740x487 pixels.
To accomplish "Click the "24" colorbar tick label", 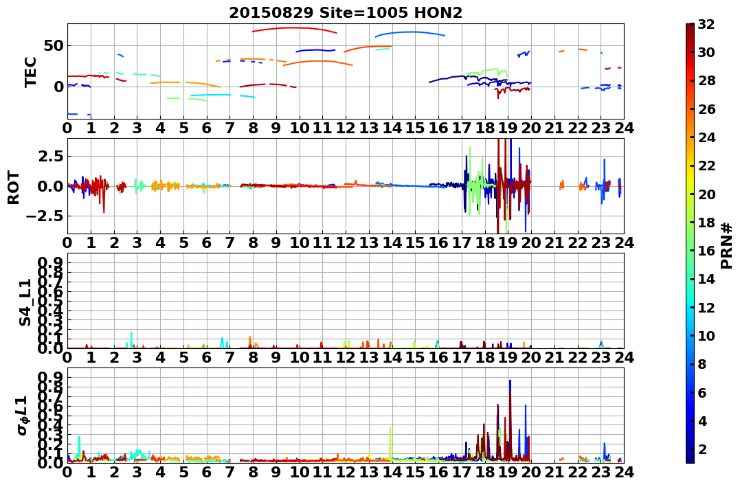I will [x=706, y=137].
